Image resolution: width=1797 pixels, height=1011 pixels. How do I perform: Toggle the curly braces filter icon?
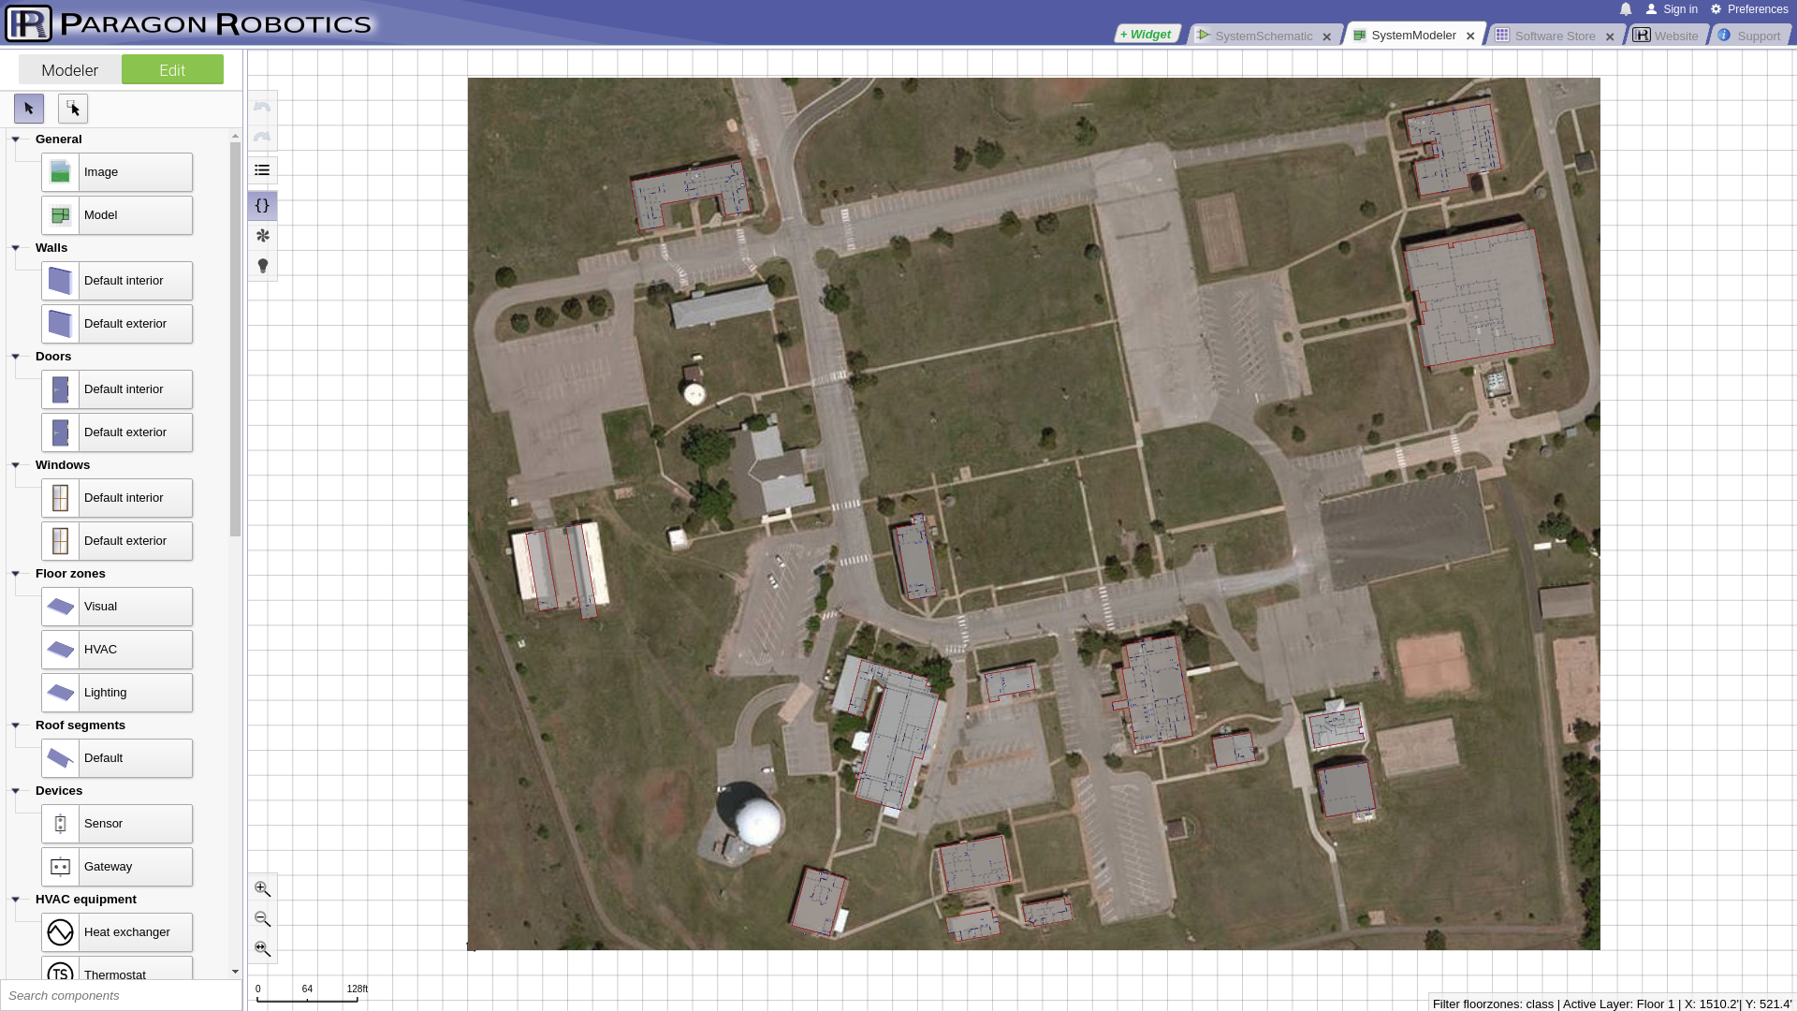point(262,205)
